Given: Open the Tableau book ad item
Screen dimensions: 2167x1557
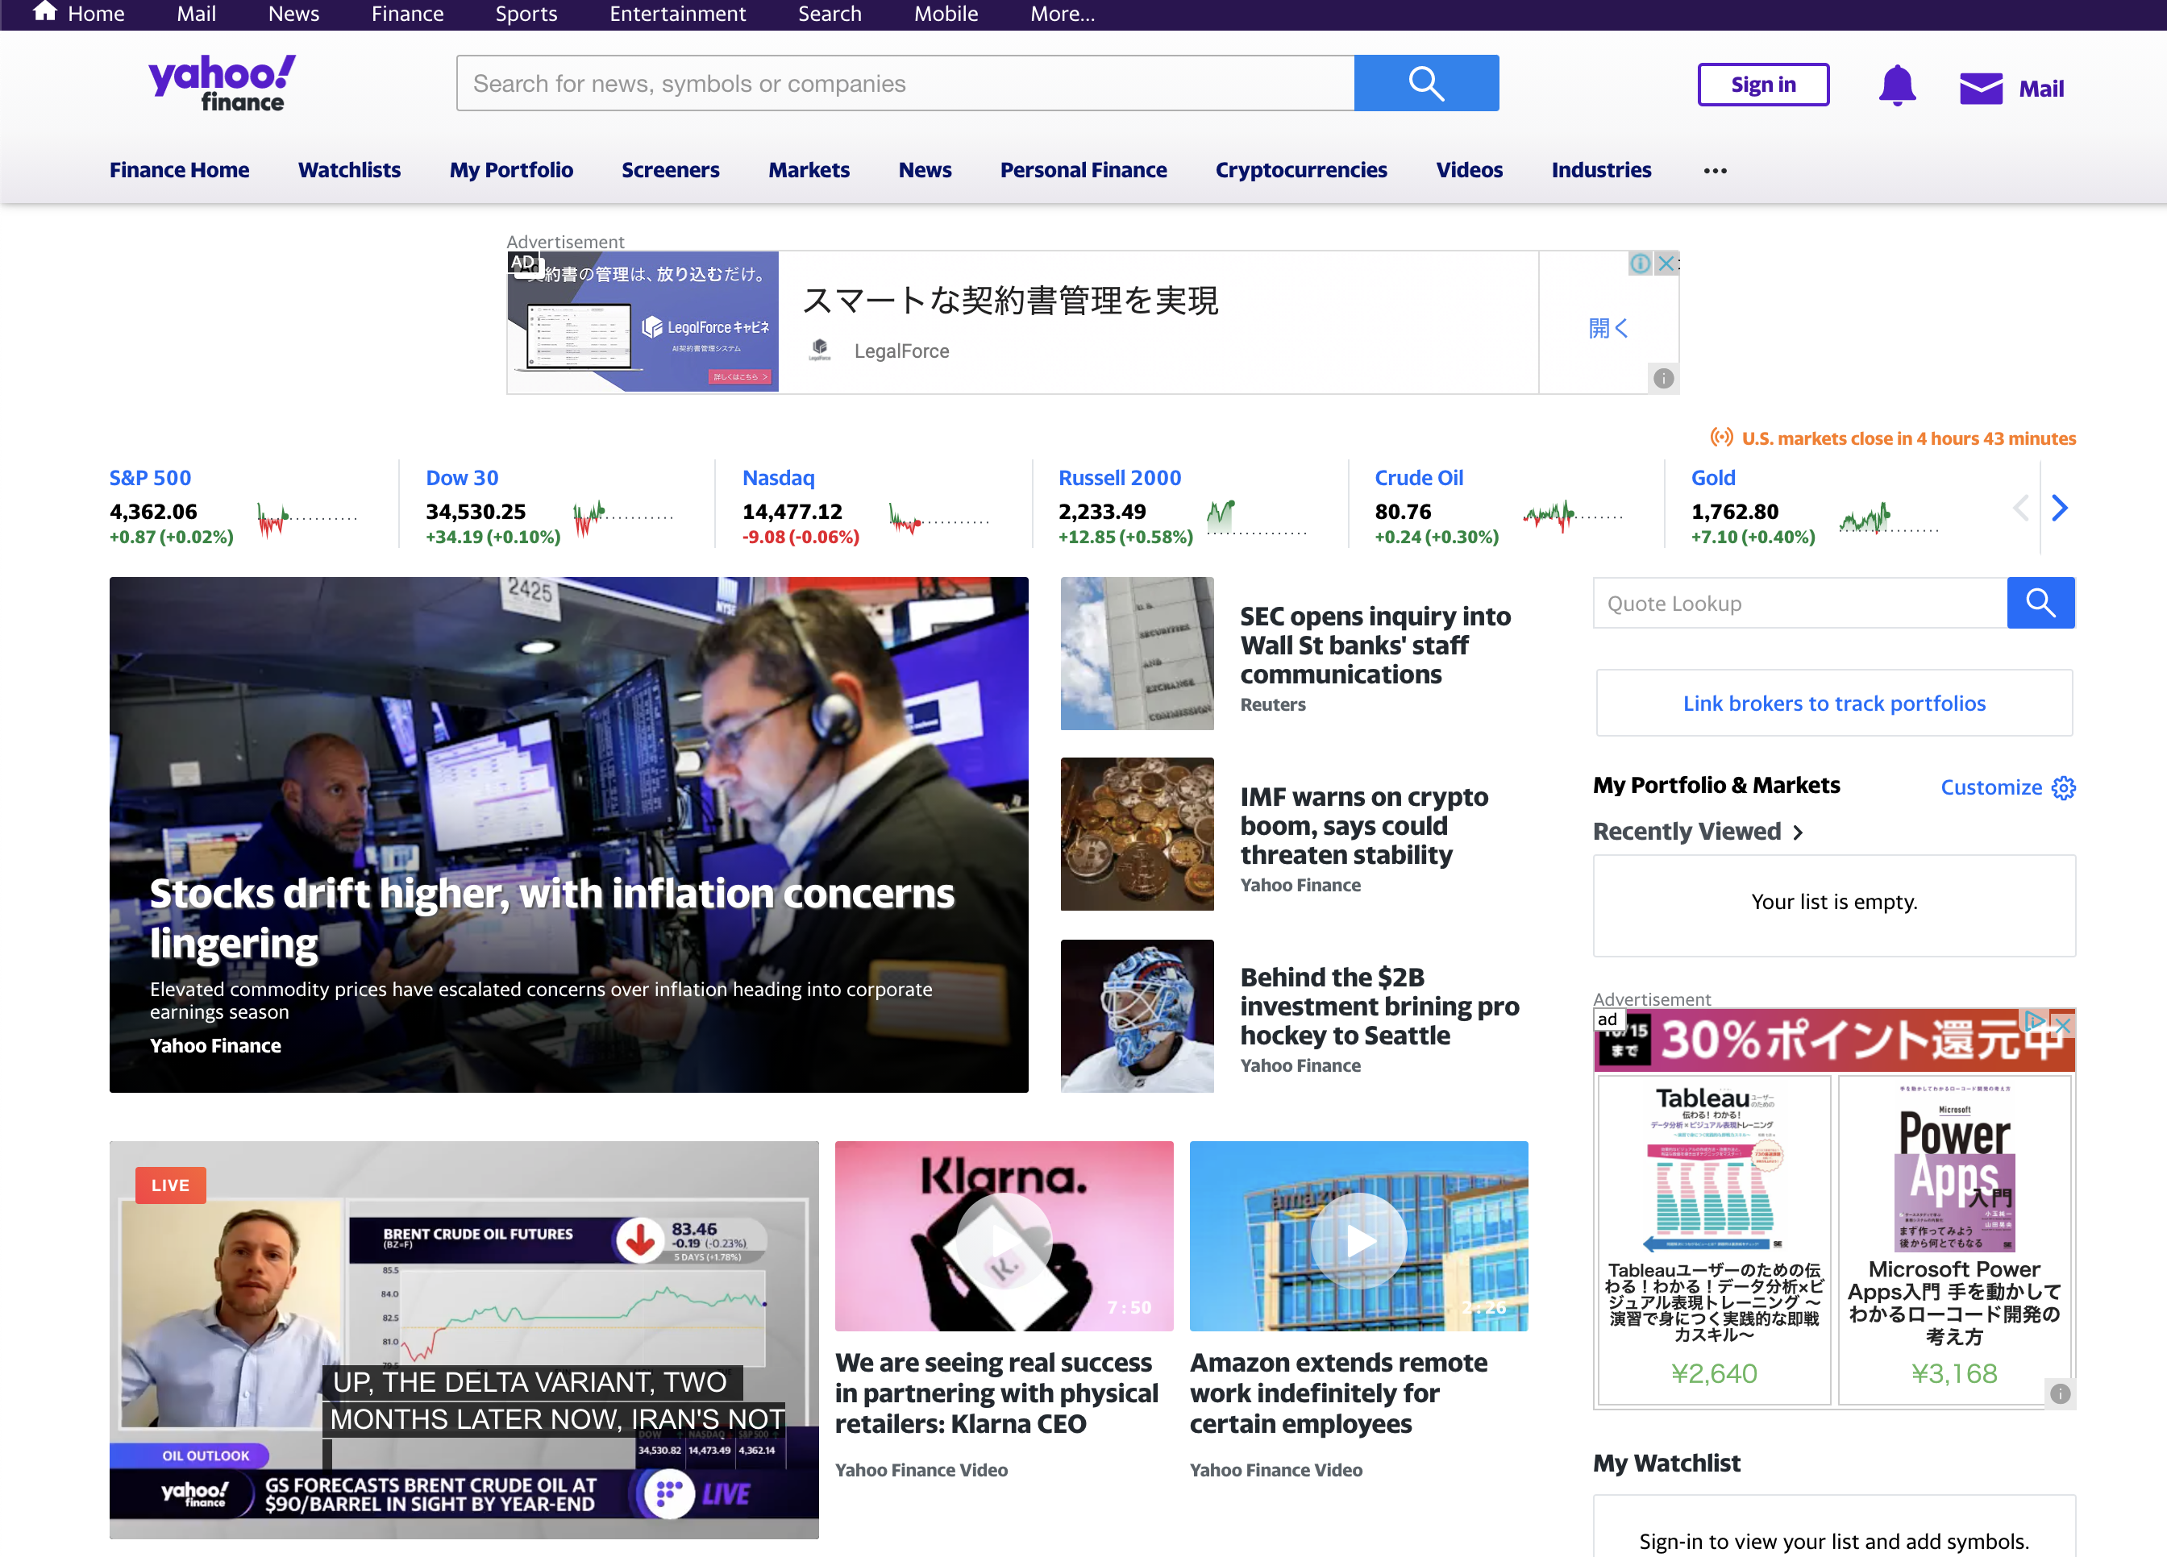Looking at the screenshot, I should 1713,1239.
